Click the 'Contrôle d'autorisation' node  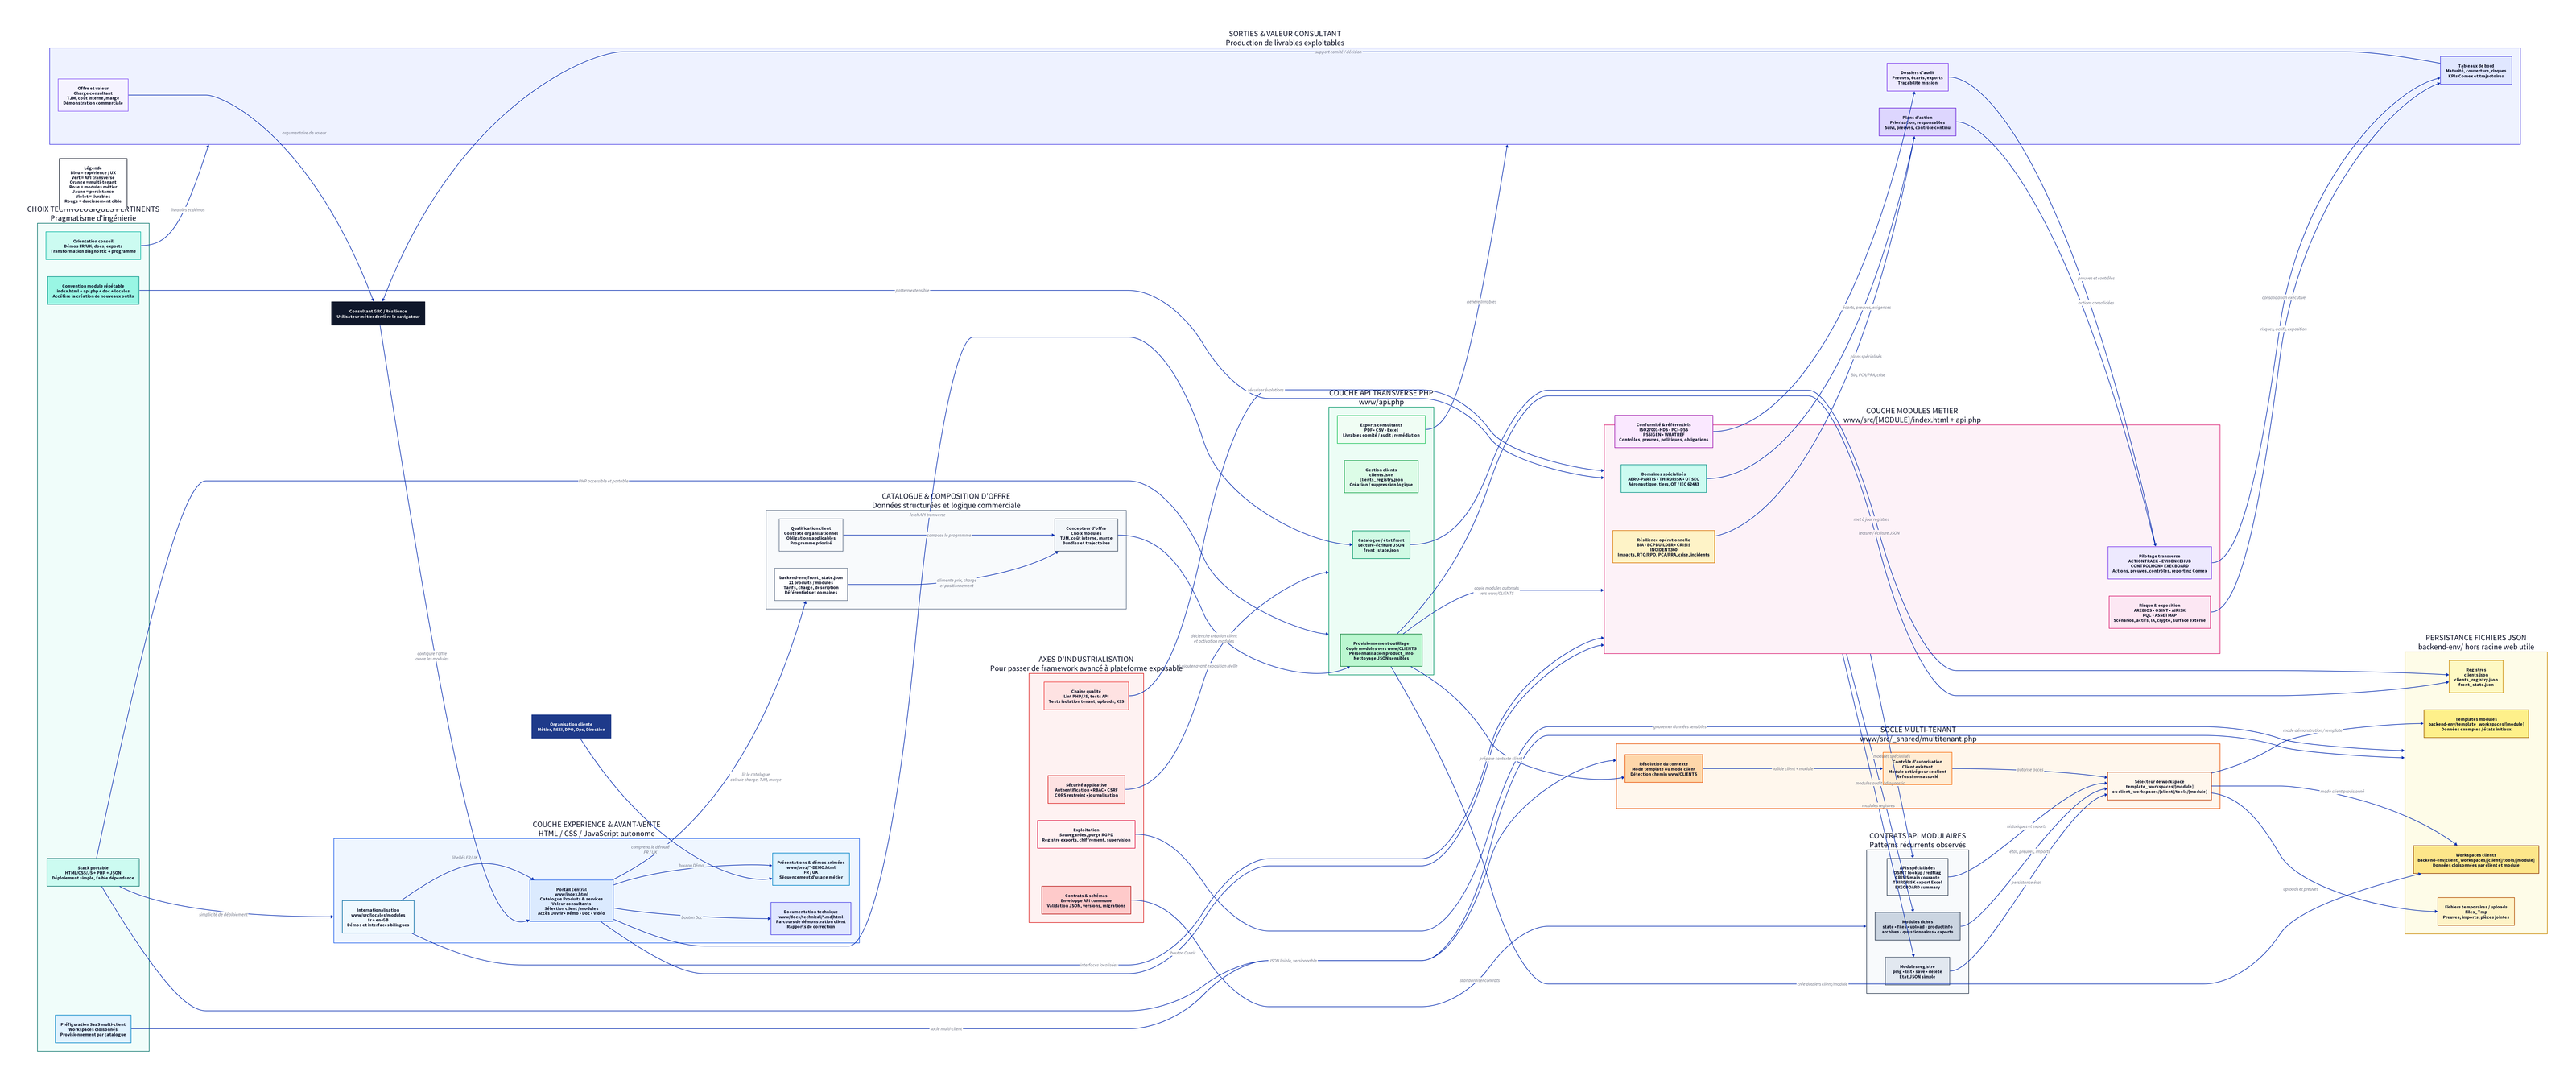coord(1917,769)
